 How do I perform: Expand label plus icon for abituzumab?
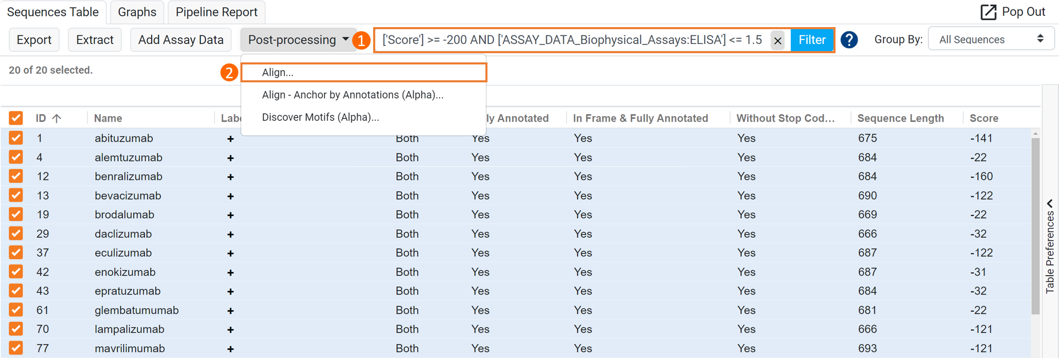click(x=231, y=139)
